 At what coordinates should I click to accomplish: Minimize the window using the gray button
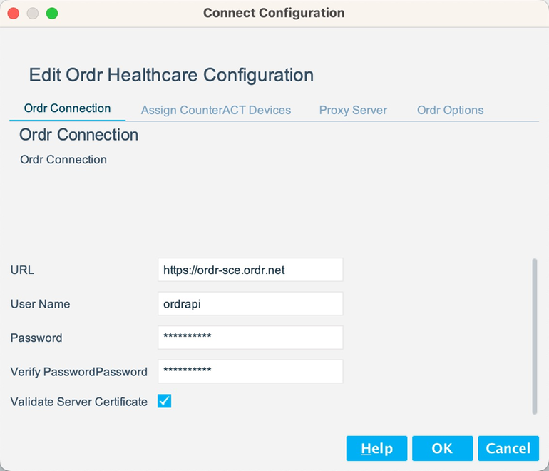point(33,13)
